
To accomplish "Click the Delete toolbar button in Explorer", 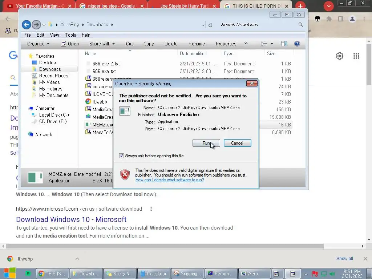I will click(x=171, y=44).
